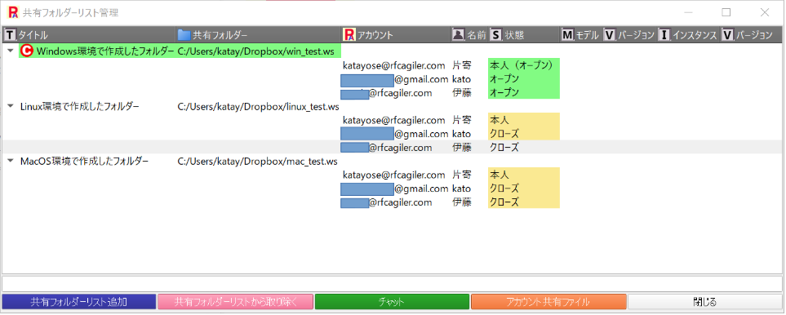
Task: Click the text field above the buttons
Action: (392, 283)
